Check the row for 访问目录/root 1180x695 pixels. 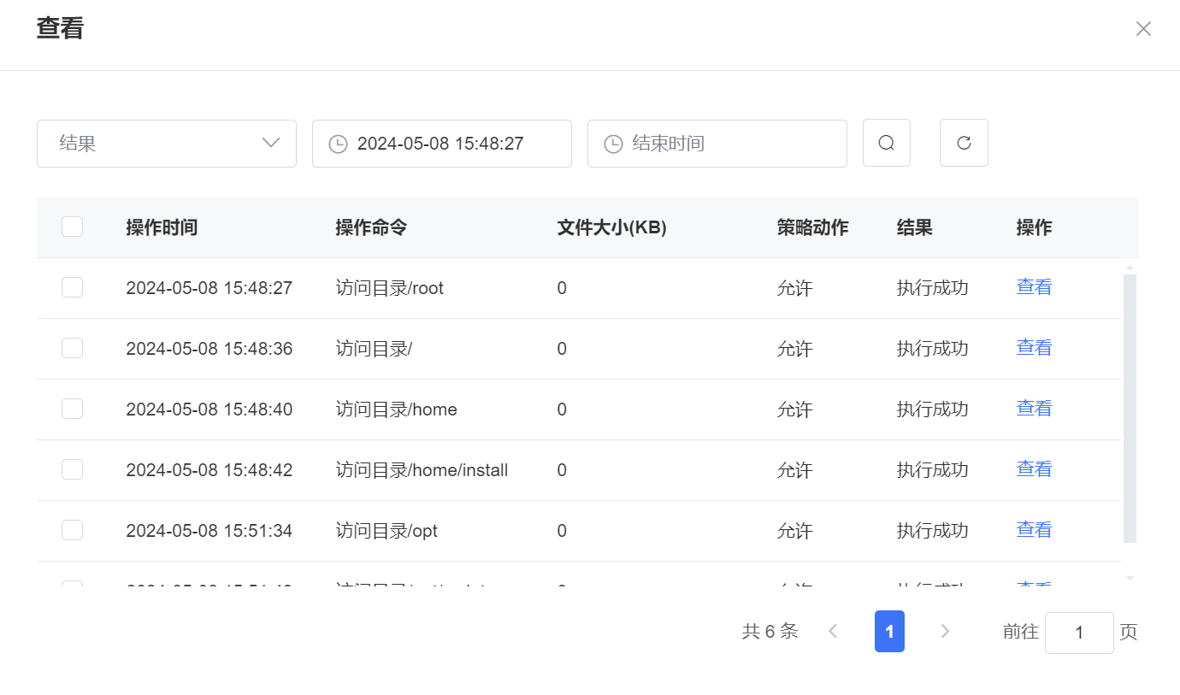73,287
